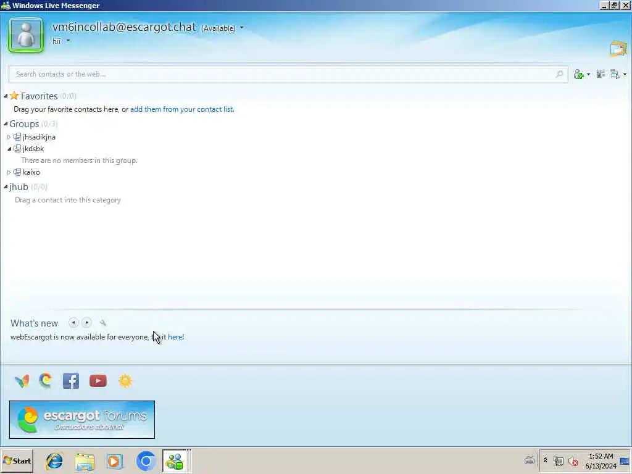Expand the kaixo group
This screenshot has height=474, width=632.
pyautogui.click(x=9, y=172)
